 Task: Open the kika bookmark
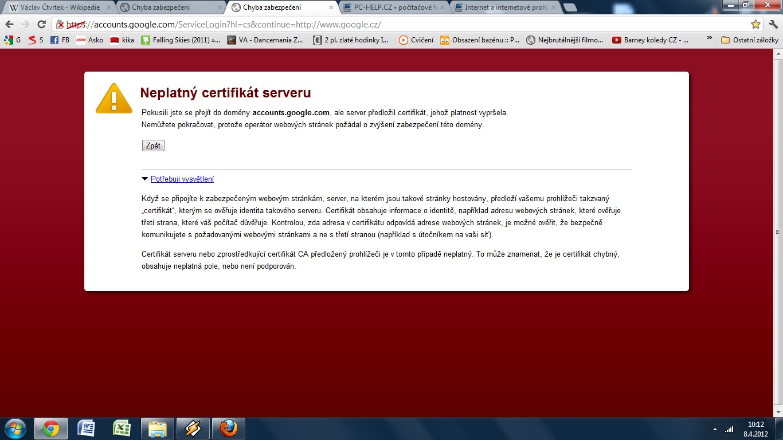pyautogui.click(x=122, y=40)
